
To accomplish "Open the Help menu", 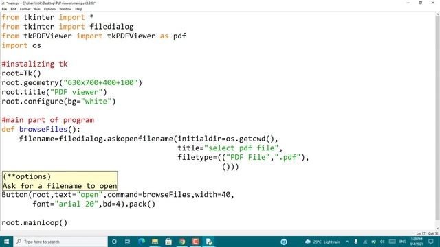I will 78,9.
